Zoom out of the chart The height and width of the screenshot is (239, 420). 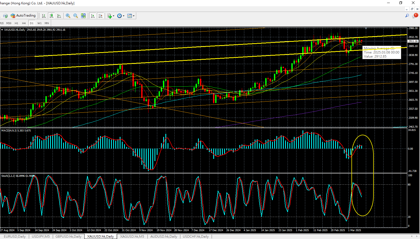coord(76,16)
